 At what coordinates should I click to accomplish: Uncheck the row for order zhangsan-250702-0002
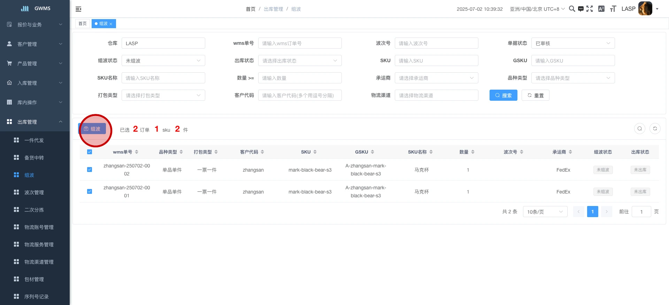[90, 170]
